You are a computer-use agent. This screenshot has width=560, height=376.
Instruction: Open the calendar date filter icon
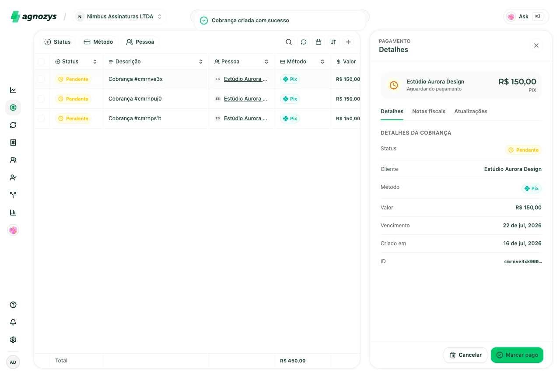(x=318, y=42)
